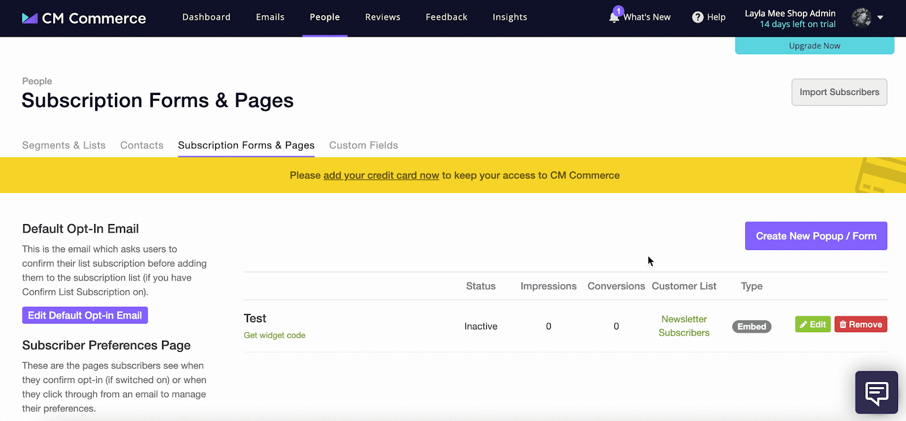Select Subscription Forms & Pages tab
Viewport: 906px width, 421px height.
[x=246, y=145]
